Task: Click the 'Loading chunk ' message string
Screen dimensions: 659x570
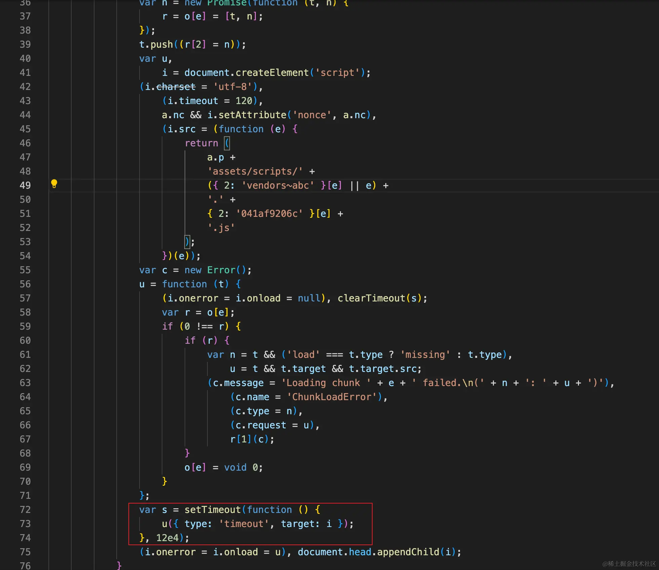Action: click(x=326, y=383)
